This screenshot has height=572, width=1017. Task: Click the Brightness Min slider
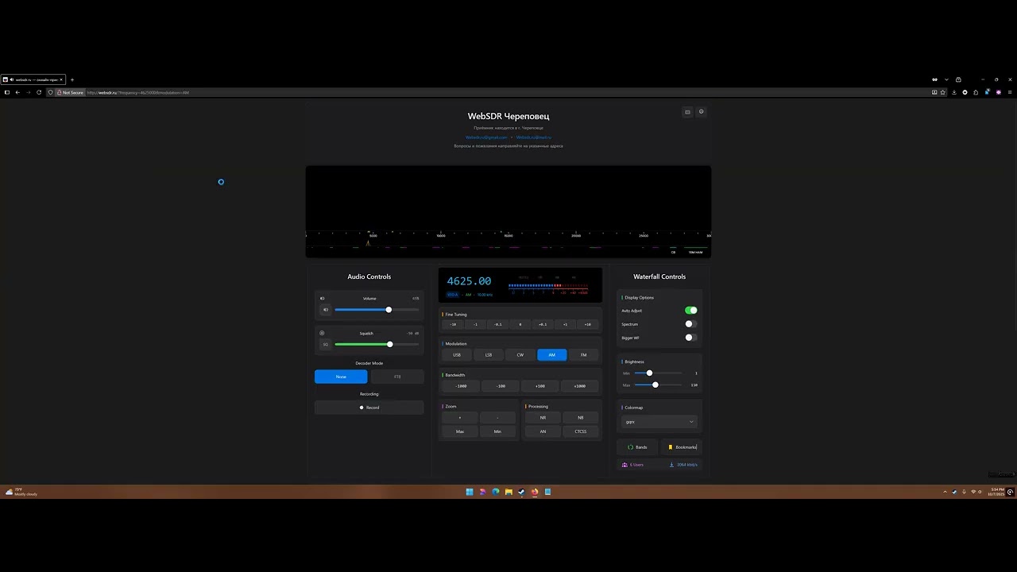(x=658, y=373)
